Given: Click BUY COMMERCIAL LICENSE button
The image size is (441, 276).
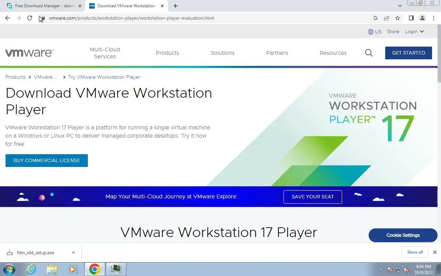Looking at the screenshot, I should pos(47,160).
